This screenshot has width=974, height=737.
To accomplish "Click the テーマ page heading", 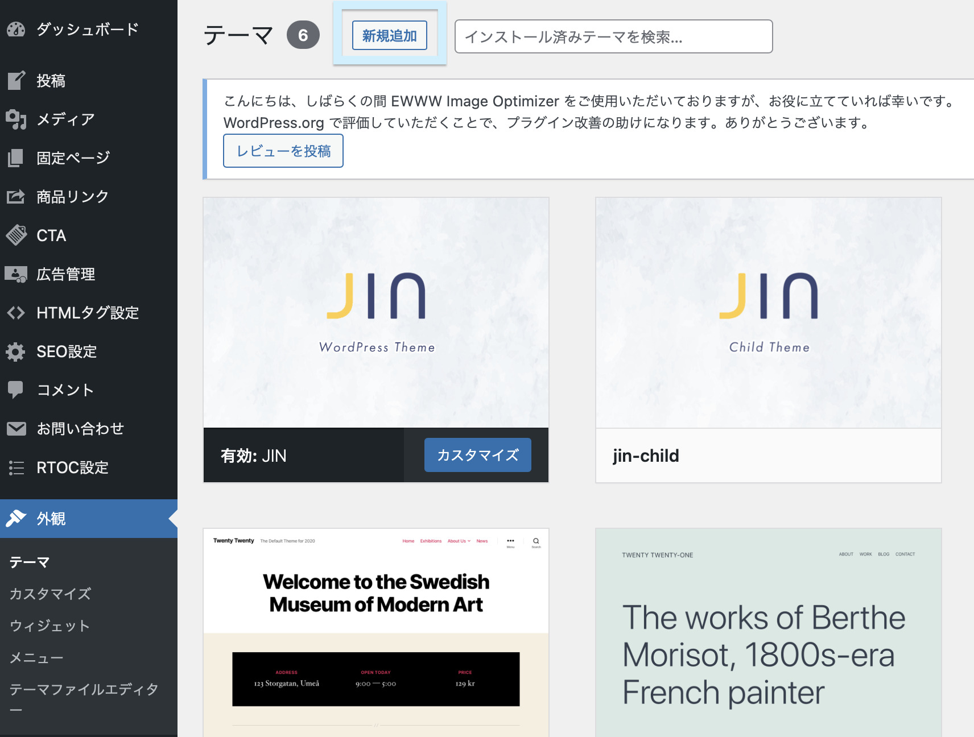I will point(239,35).
